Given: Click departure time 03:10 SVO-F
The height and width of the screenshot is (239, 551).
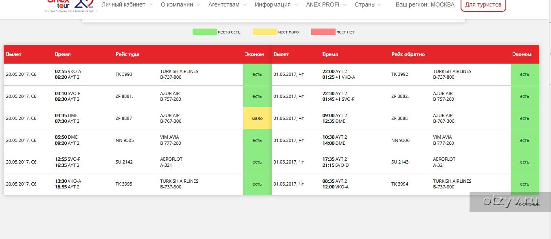Looking at the screenshot, I should coord(68,93).
